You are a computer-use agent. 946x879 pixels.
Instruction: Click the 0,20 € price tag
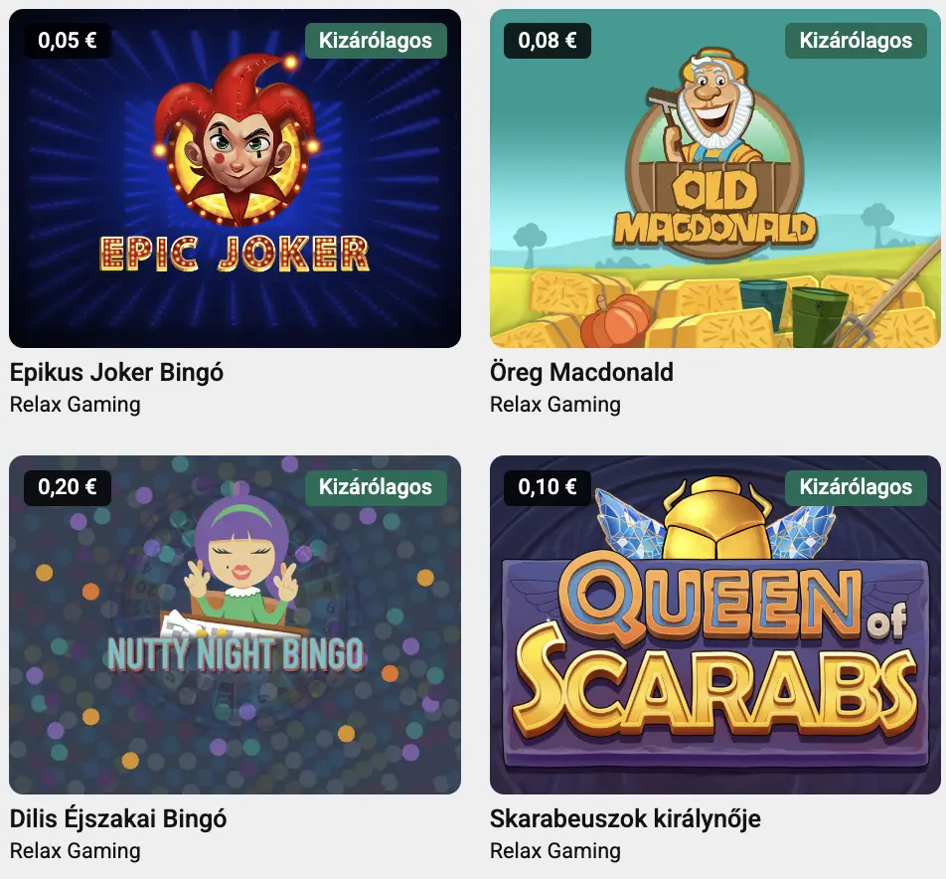[x=68, y=487]
